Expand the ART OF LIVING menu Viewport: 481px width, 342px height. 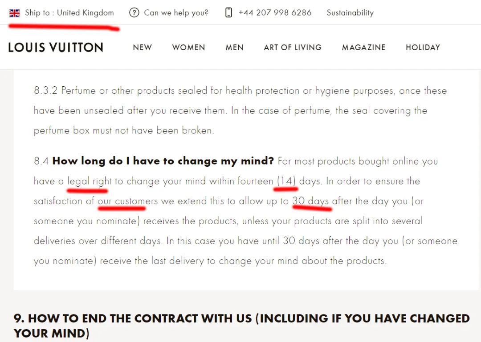293,48
